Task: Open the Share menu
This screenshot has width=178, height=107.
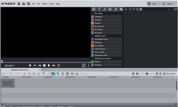Action: pyautogui.click(x=52, y=4)
